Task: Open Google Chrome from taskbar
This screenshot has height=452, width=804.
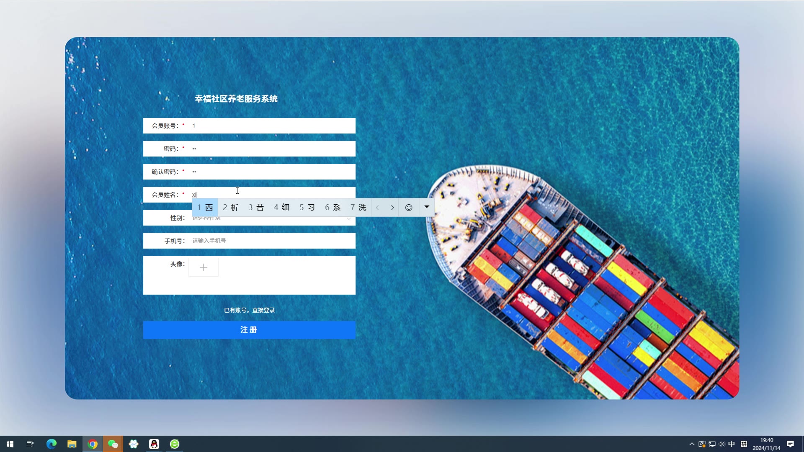Action: (93, 444)
